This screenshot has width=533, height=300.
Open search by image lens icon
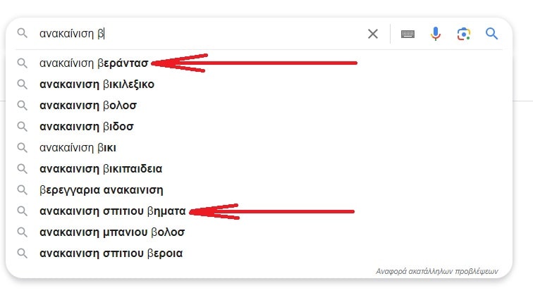pyautogui.click(x=463, y=34)
